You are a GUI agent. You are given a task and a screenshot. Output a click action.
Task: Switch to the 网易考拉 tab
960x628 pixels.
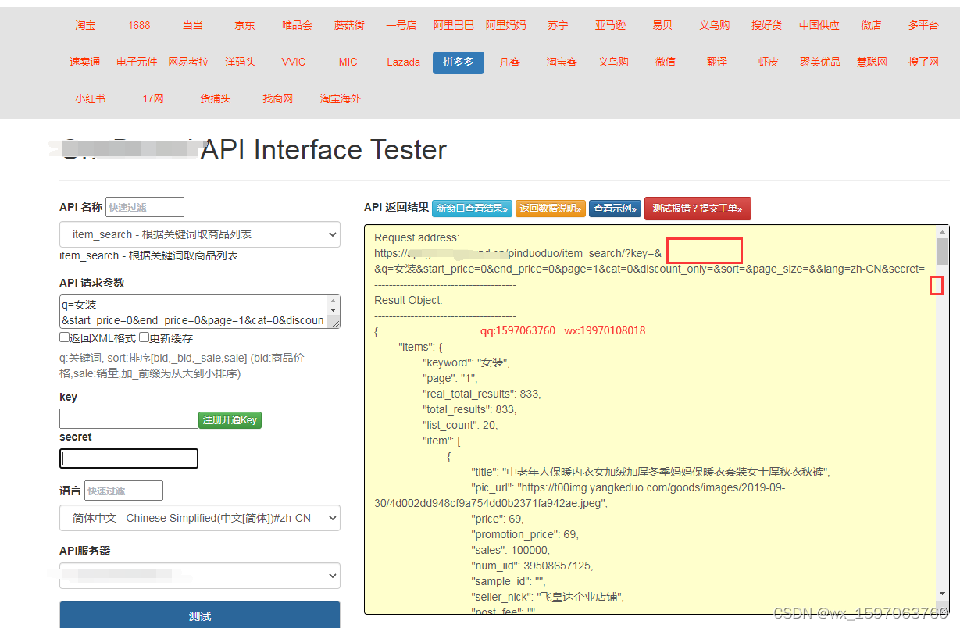[189, 62]
